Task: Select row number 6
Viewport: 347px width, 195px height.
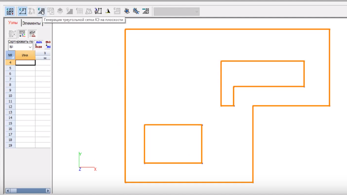Action: click(x=10, y=74)
